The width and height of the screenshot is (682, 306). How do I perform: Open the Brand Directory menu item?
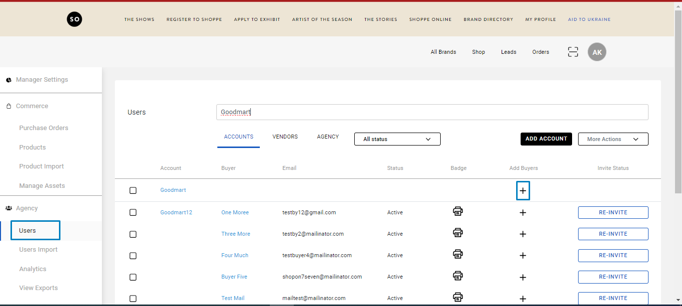coord(488,19)
